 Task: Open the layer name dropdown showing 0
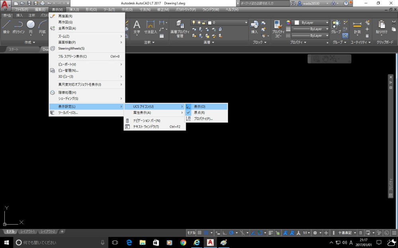[219, 23]
